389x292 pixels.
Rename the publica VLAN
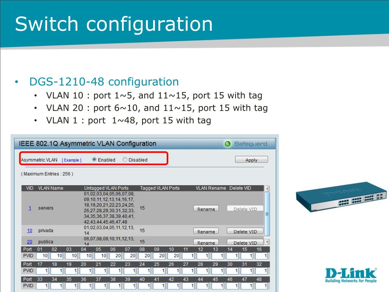206,242
